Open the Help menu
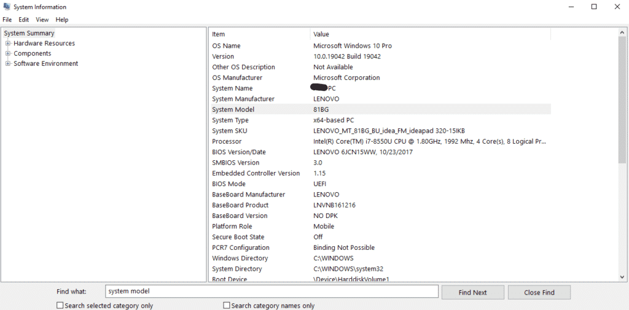 (62, 20)
